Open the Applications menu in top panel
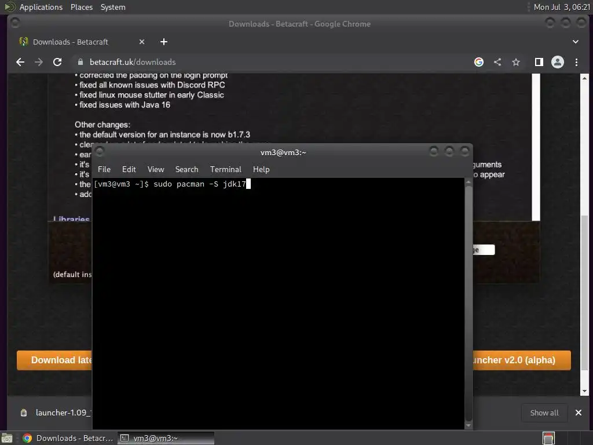Screen dimensions: 593x445 pos(41,7)
